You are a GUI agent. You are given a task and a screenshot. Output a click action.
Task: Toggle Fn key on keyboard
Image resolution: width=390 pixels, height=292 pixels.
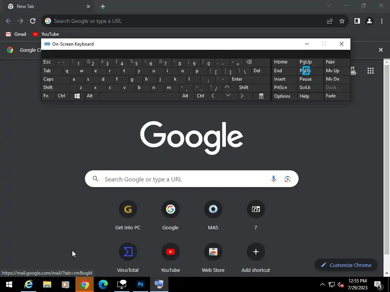tap(48, 96)
